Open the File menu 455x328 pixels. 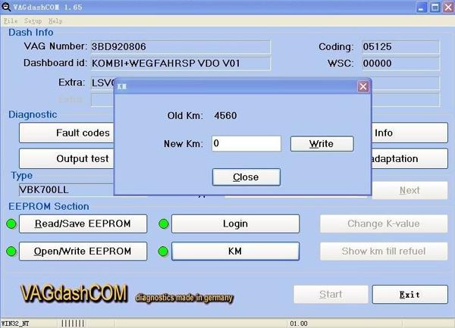coord(10,20)
